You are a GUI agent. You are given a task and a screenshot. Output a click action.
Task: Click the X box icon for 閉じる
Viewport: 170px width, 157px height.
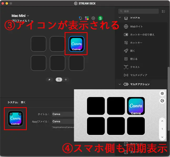126,59
